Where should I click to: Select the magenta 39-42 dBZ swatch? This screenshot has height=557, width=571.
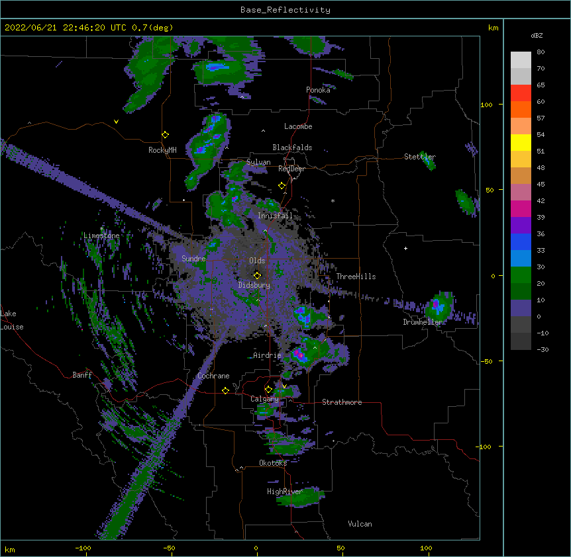(521, 208)
